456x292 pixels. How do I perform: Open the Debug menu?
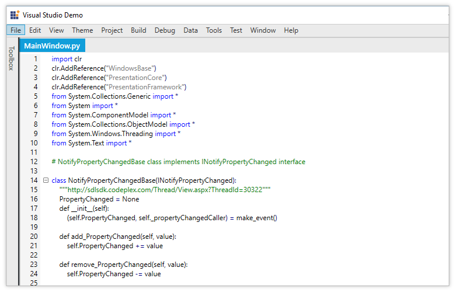point(165,30)
